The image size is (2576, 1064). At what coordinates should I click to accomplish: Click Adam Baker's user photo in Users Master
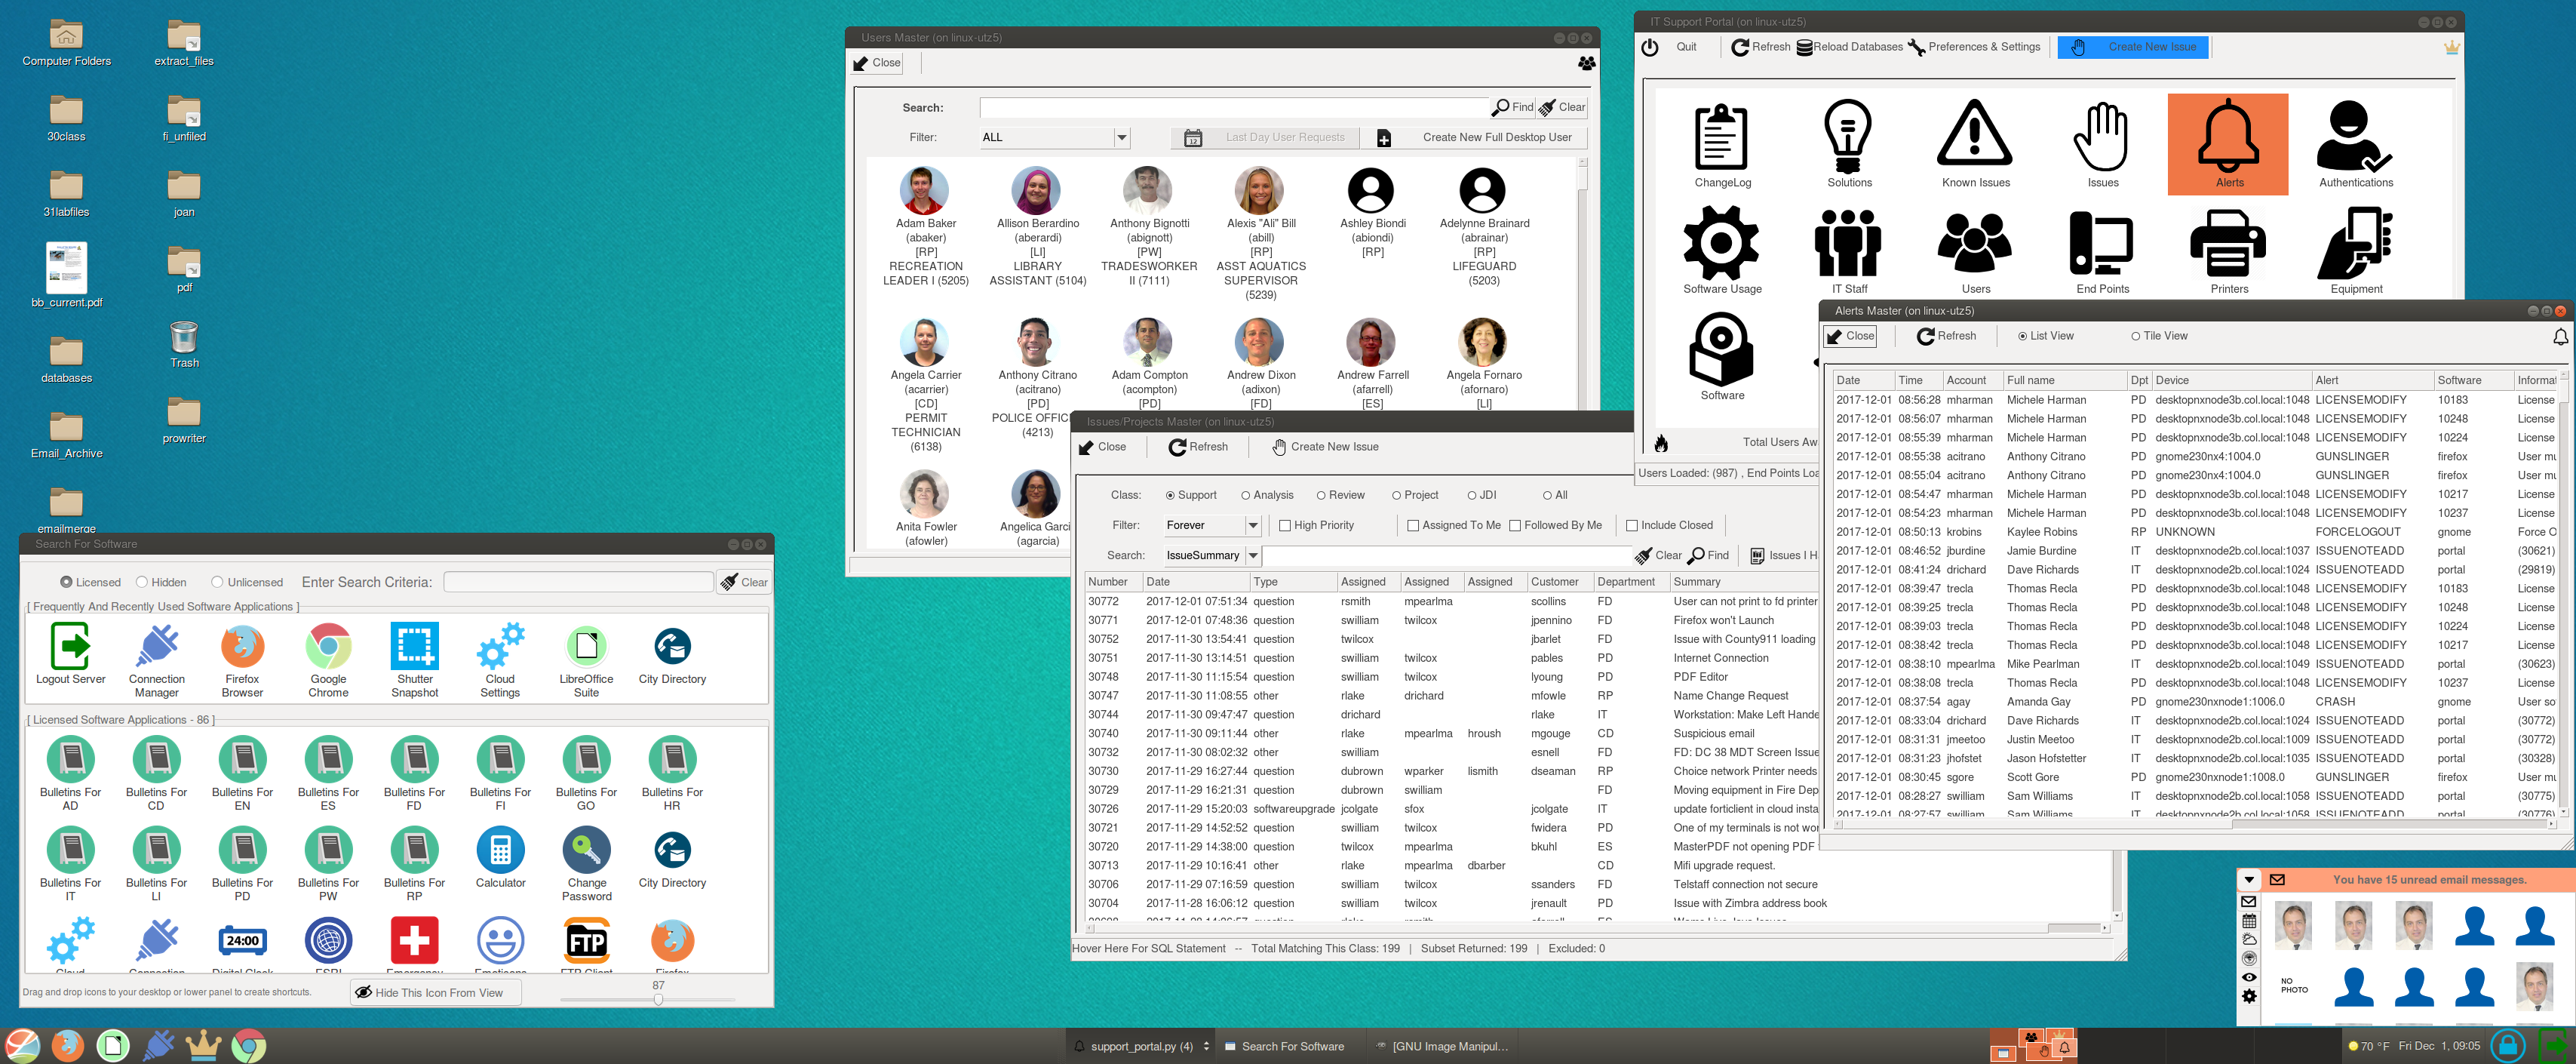[924, 191]
